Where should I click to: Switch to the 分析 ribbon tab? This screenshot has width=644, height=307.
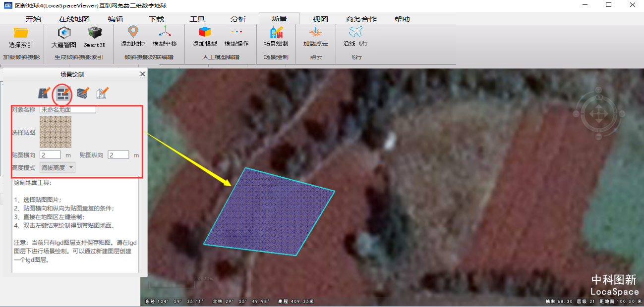[238, 19]
